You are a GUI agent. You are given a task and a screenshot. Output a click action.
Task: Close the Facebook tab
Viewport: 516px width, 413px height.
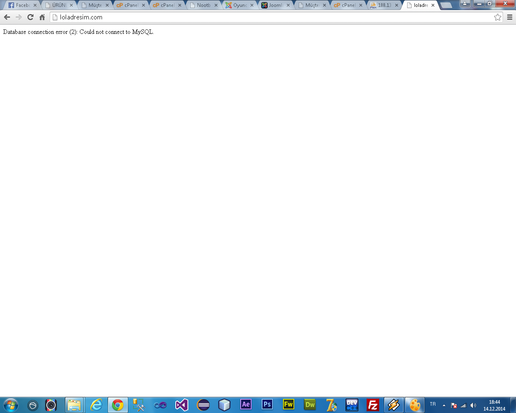click(x=35, y=5)
